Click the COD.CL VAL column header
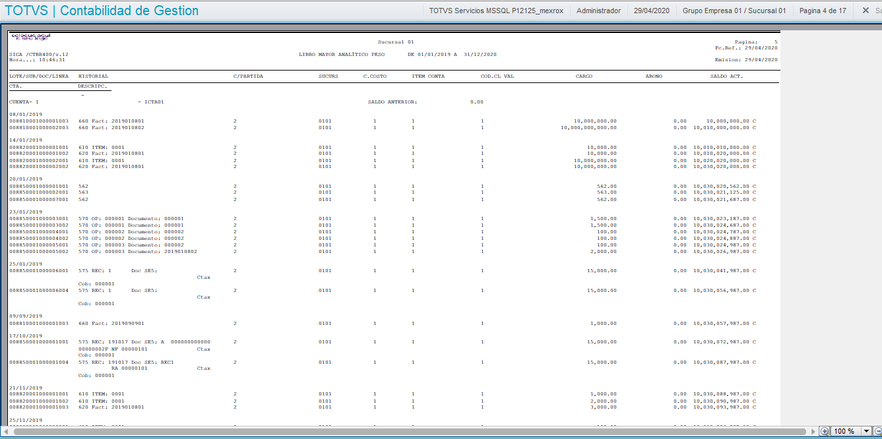 [497, 76]
